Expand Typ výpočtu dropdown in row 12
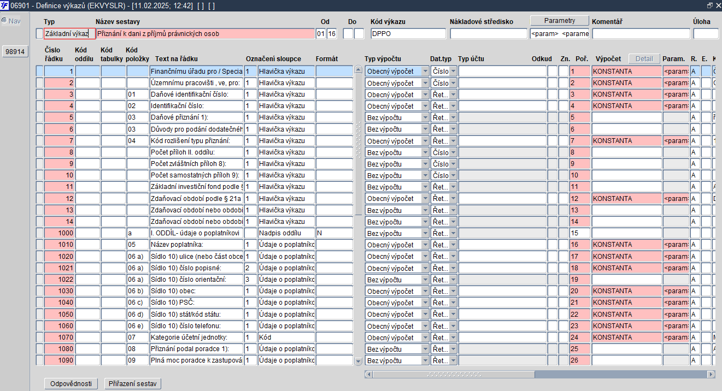Screen dimensions: 722x391 425,199
